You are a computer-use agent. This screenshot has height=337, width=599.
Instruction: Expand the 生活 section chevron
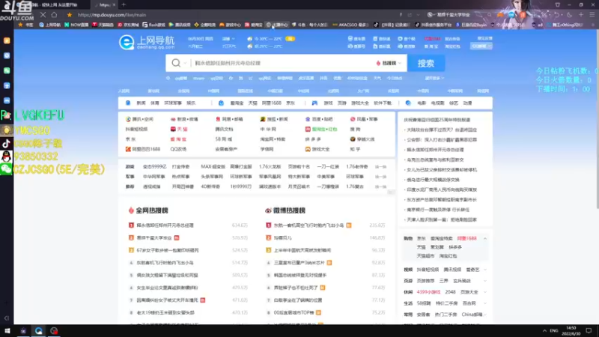[x=485, y=303]
